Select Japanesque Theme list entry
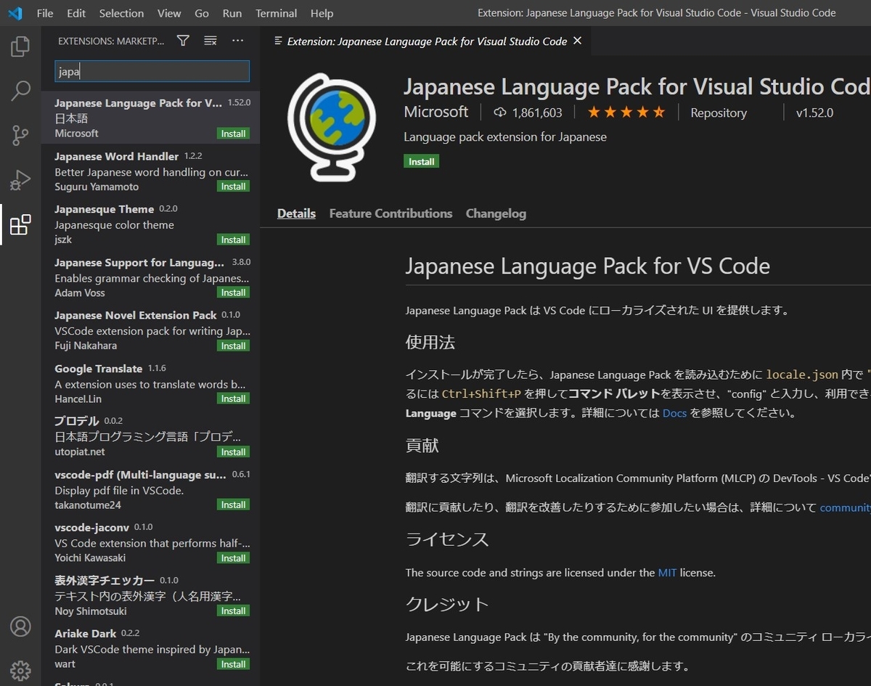Screen dimensions: 871x686 tap(150, 224)
